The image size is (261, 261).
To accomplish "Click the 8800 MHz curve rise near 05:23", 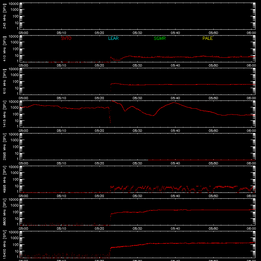I will [111, 216].
